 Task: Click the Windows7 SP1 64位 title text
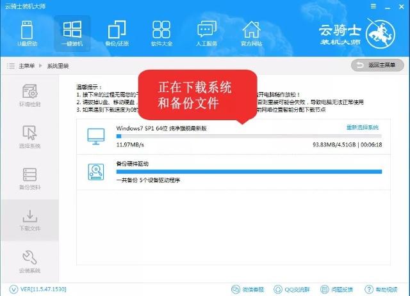click(x=161, y=128)
